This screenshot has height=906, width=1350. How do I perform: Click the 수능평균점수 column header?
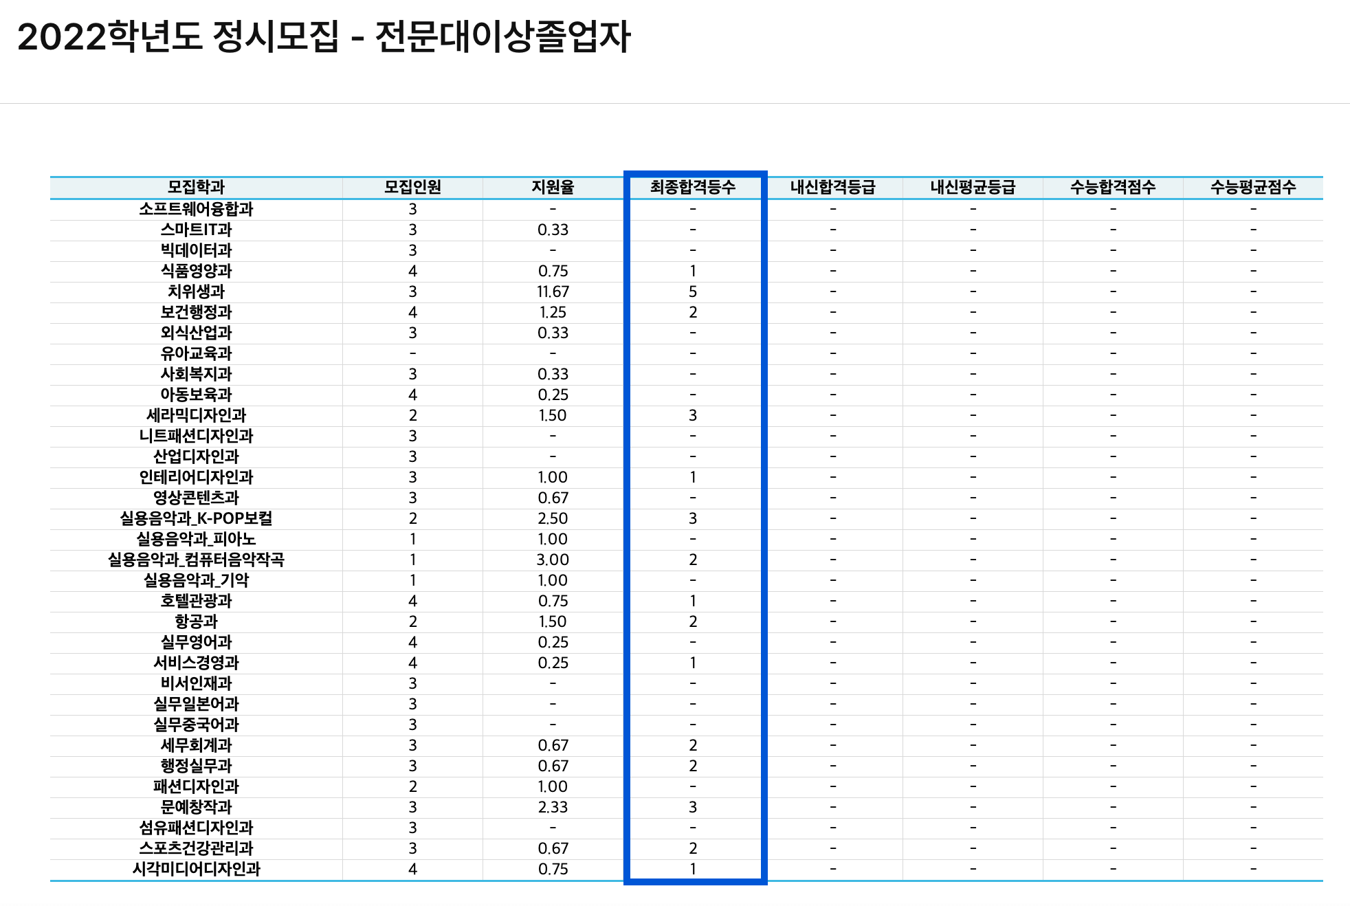pyautogui.click(x=1254, y=187)
